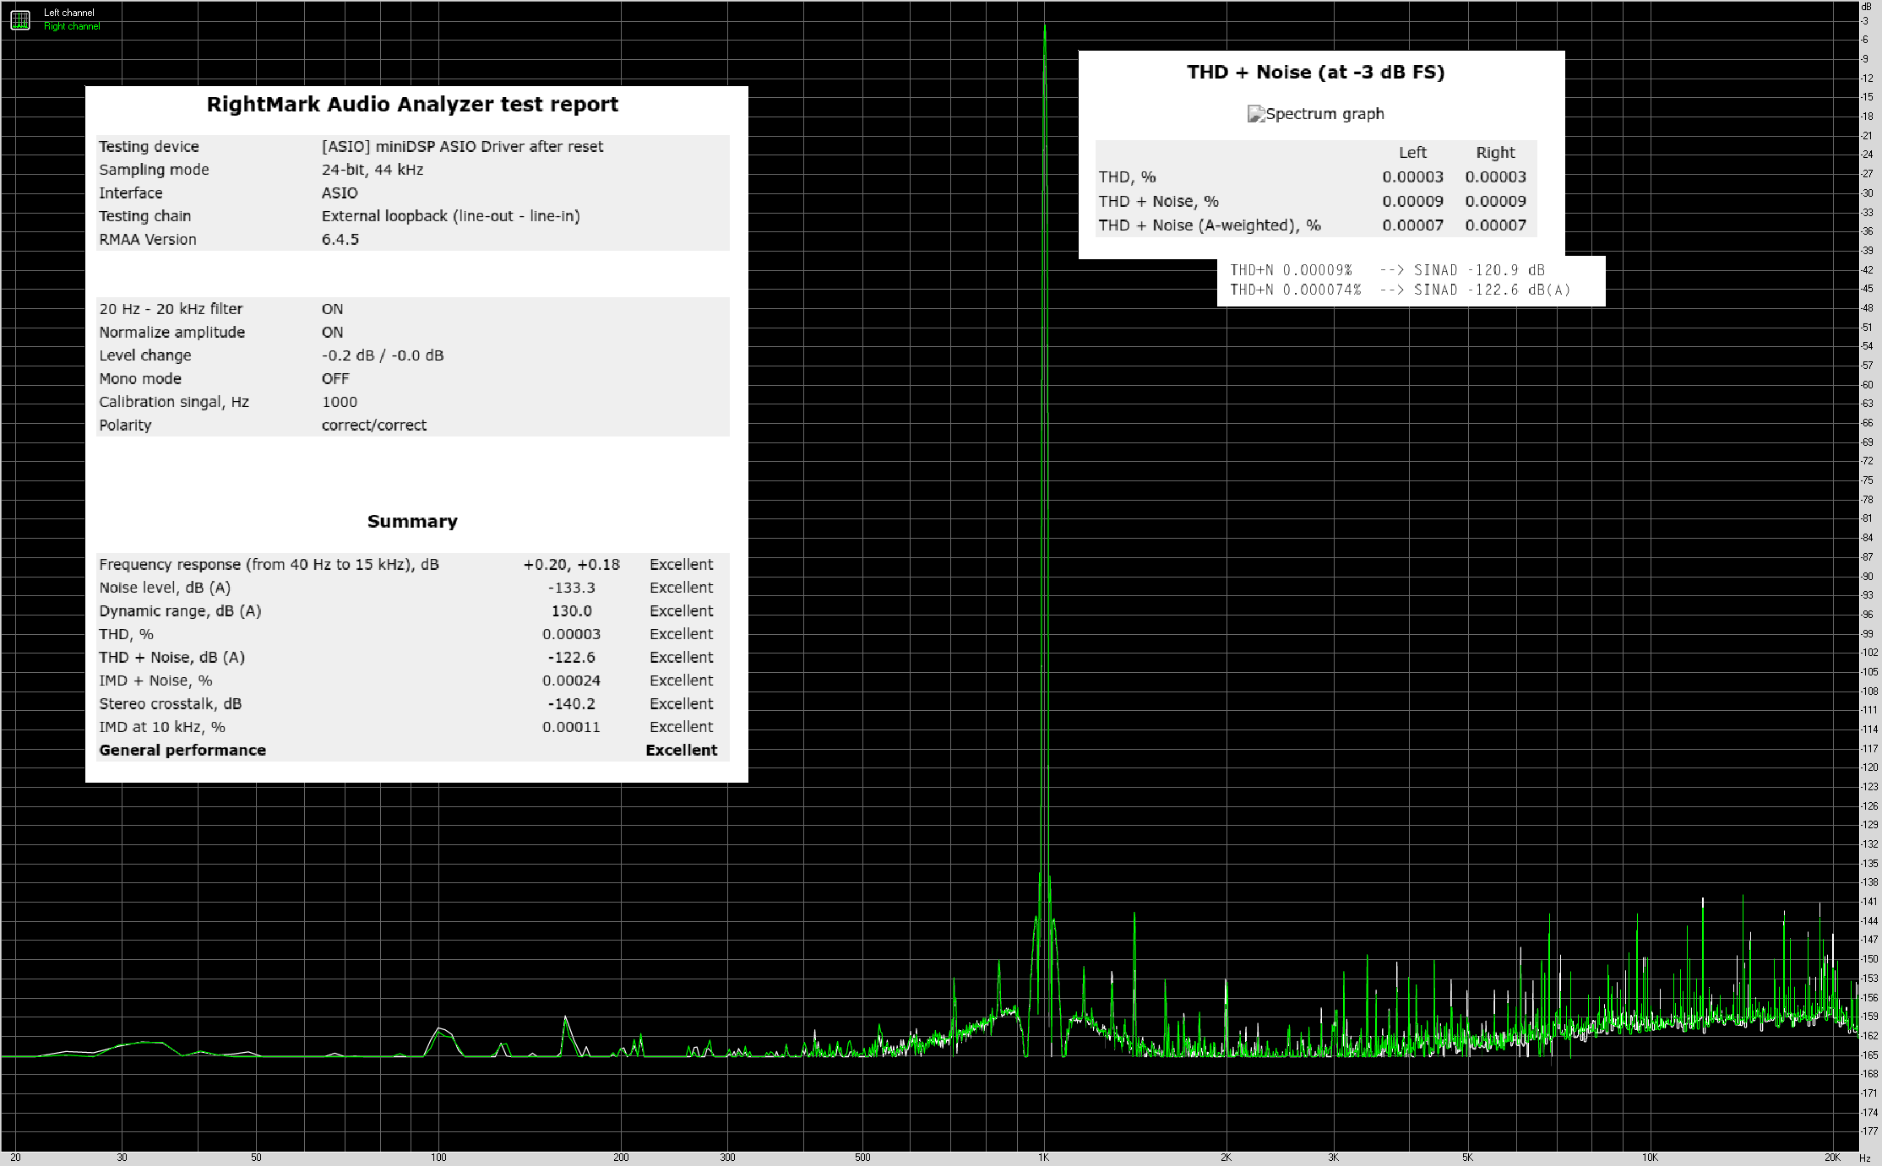Click the 'SINAD -122.6 dB(A)' annotation

click(1493, 290)
